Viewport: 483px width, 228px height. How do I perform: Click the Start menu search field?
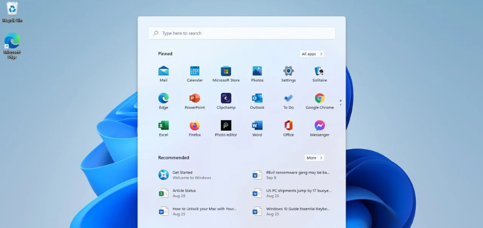click(x=241, y=33)
